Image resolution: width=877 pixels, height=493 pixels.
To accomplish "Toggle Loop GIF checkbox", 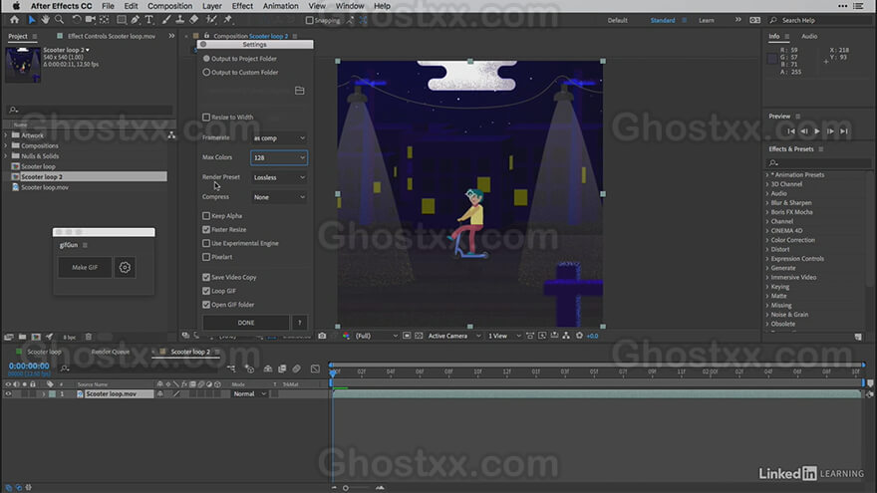I will [x=206, y=291].
